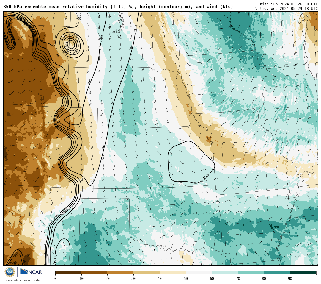Viewport: 321px width, 284px height.
Task: Click the colorbar tick label 90
Action: point(290,278)
